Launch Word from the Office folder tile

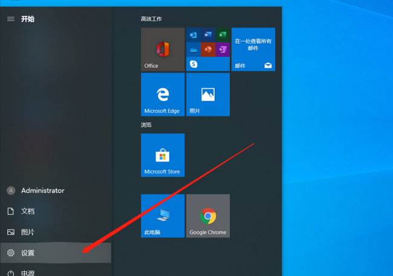(208, 35)
